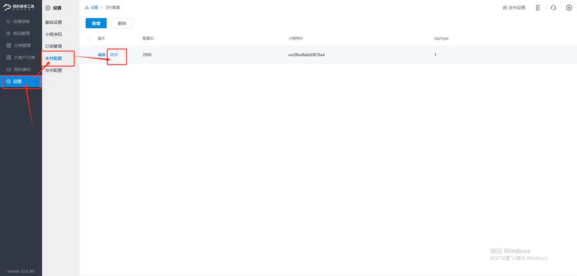Click the hexagon settings icon at top right
577x276 pixels.
[569, 8]
